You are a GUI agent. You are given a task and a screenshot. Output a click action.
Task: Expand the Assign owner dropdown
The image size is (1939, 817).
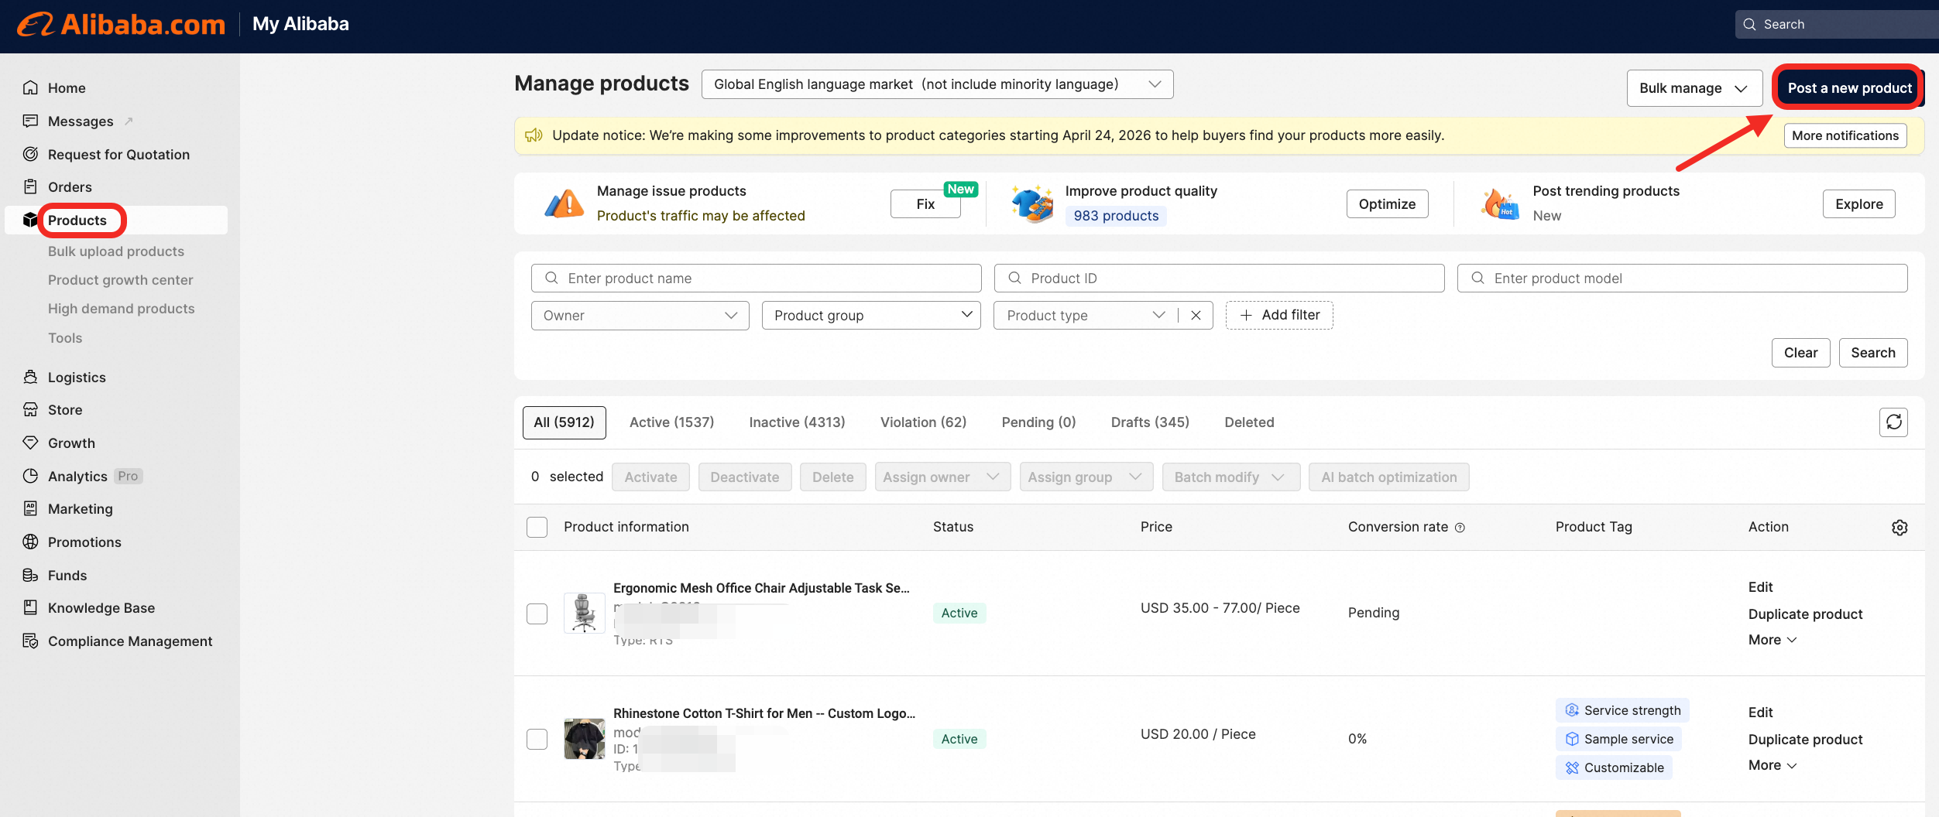pyautogui.click(x=942, y=477)
